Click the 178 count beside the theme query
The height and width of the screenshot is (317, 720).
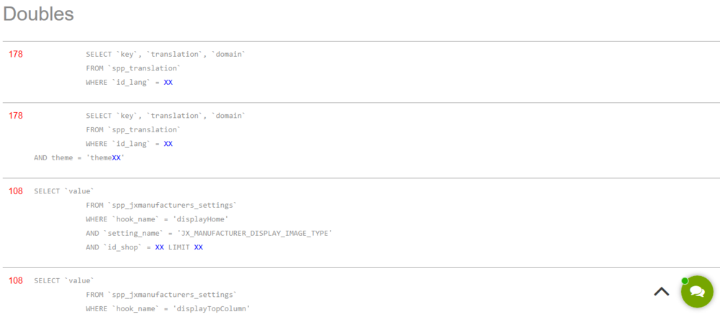[x=15, y=116]
